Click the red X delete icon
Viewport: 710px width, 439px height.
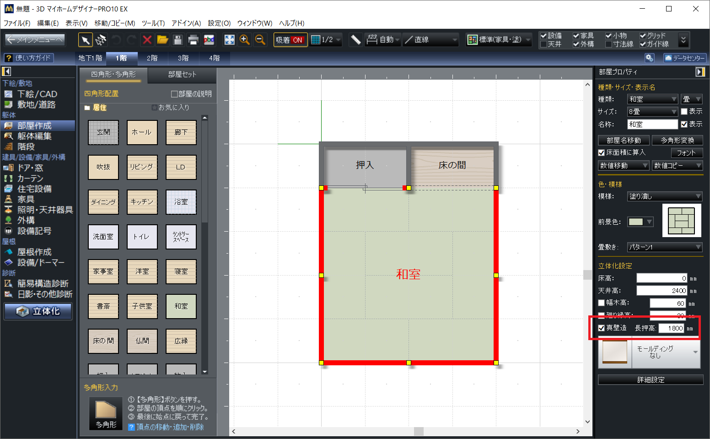click(147, 40)
